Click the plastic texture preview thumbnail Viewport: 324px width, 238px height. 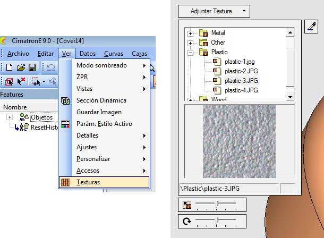point(239,141)
